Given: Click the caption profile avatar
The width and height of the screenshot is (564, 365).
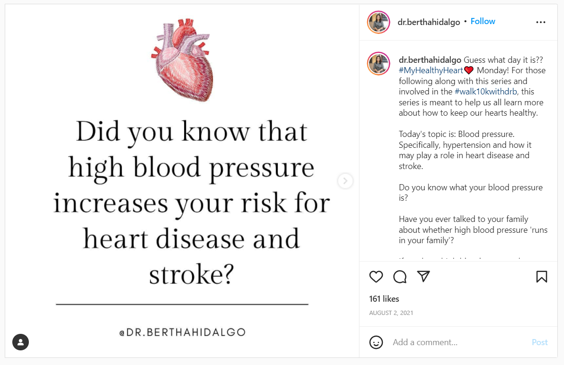Looking at the screenshot, I should click(379, 64).
